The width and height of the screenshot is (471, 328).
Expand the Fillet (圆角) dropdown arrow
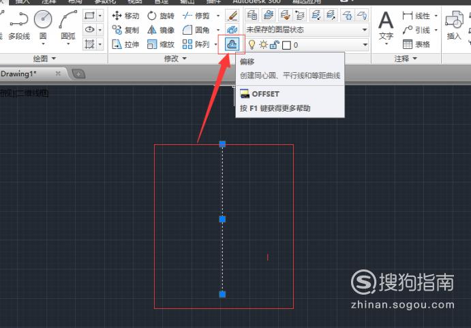click(x=218, y=30)
